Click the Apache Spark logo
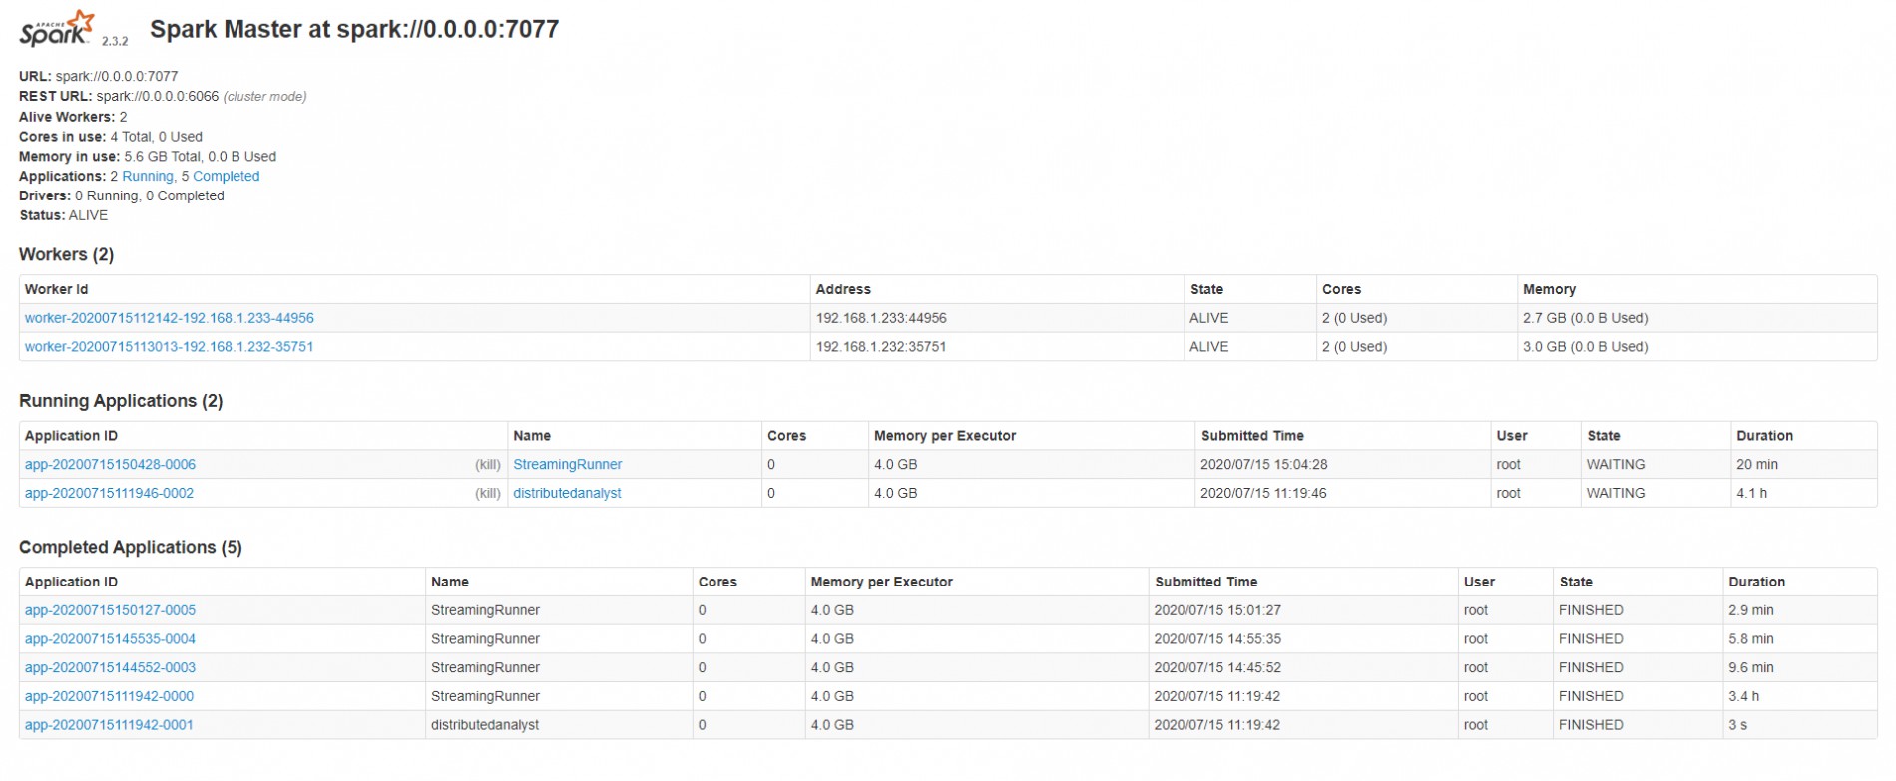Viewport: 1896px width, 781px height. [x=58, y=29]
